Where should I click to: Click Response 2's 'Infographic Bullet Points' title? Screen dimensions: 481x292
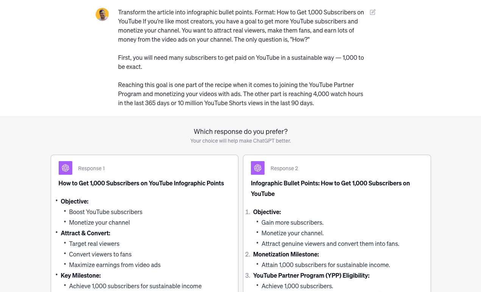point(330,188)
